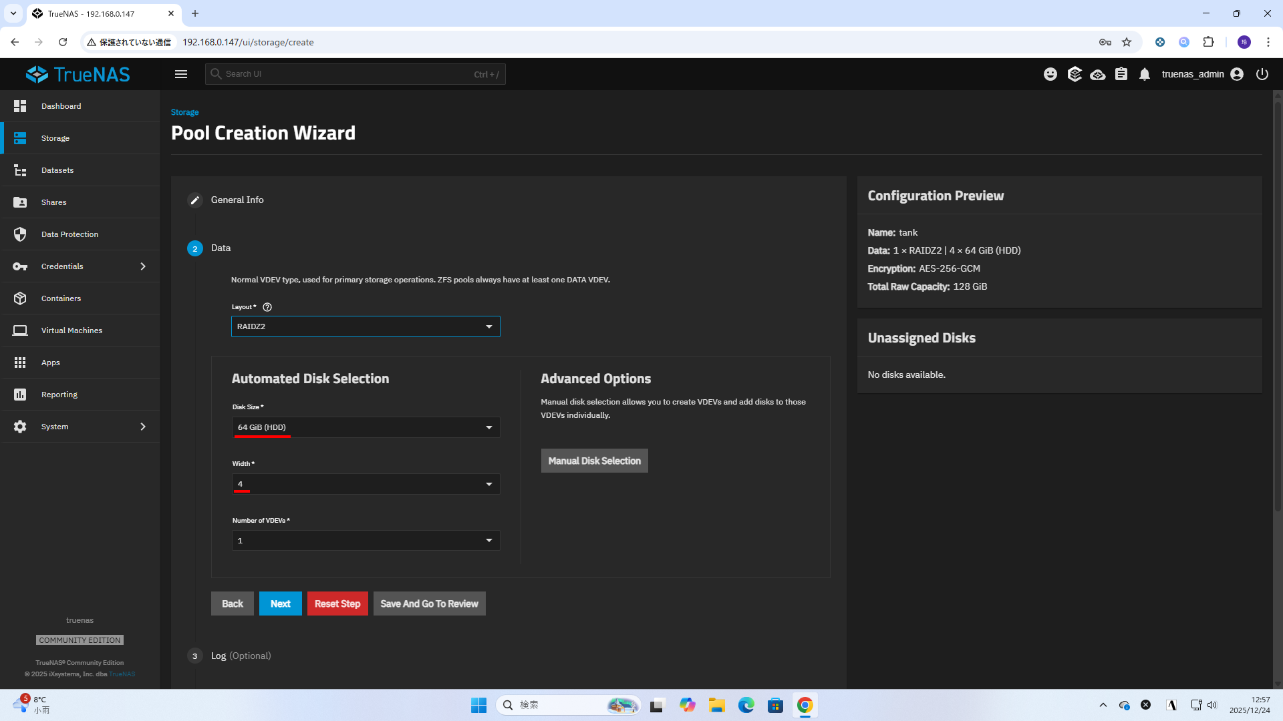Expand the System menu chevron
The width and height of the screenshot is (1283, 721).
point(143,427)
